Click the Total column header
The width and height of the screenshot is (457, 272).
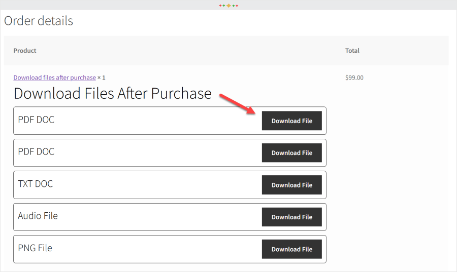tap(352, 51)
